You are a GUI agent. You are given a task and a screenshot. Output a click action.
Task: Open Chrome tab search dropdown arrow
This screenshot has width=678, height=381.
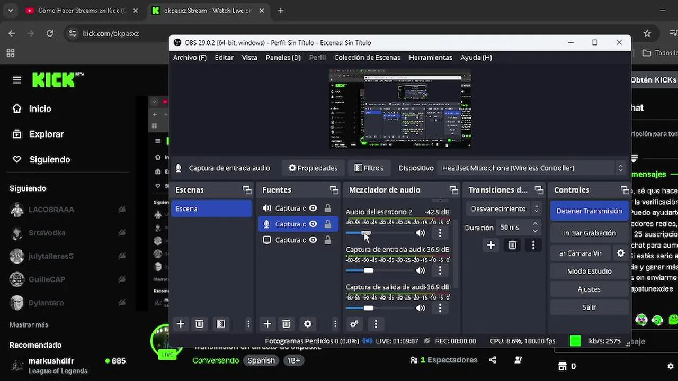coord(10,10)
